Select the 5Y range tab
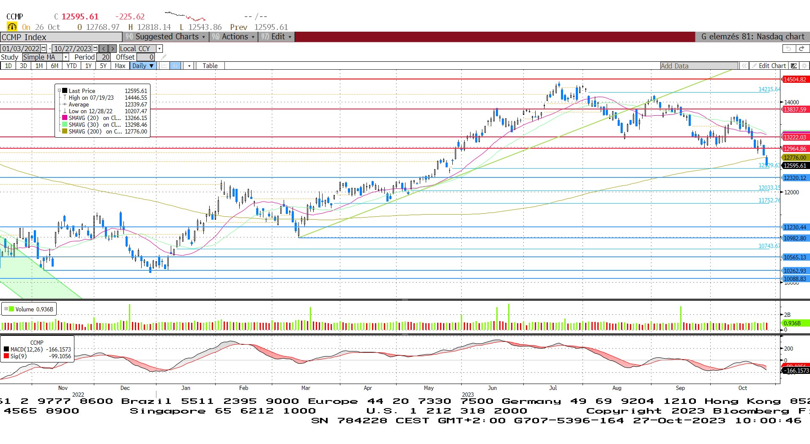Image resolution: width=810 pixels, height=444 pixels. click(103, 66)
